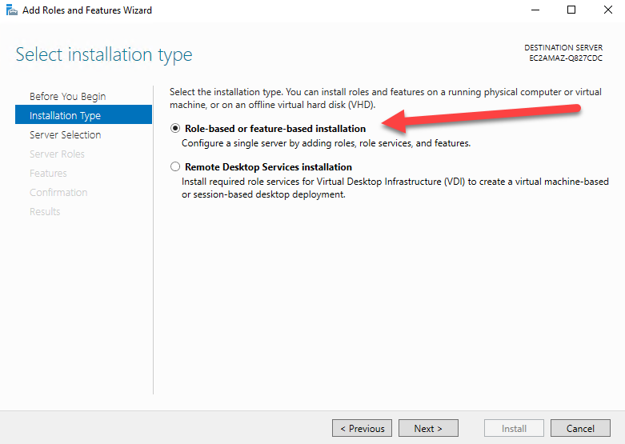The width and height of the screenshot is (625, 444).
Task: Go back with the Previous button
Action: point(362,428)
